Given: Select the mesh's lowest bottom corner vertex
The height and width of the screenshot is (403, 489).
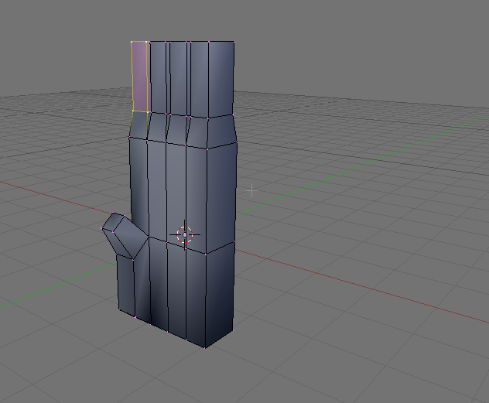Looking at the screenshot, I should (205, 347).
